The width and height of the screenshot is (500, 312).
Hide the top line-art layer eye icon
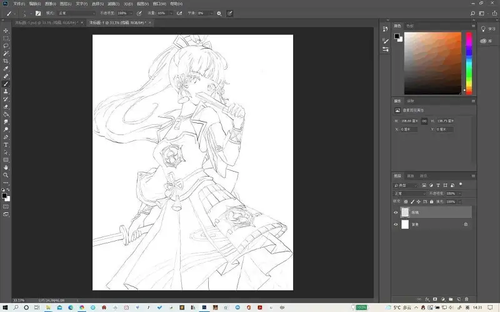click(x=396, y=212)
